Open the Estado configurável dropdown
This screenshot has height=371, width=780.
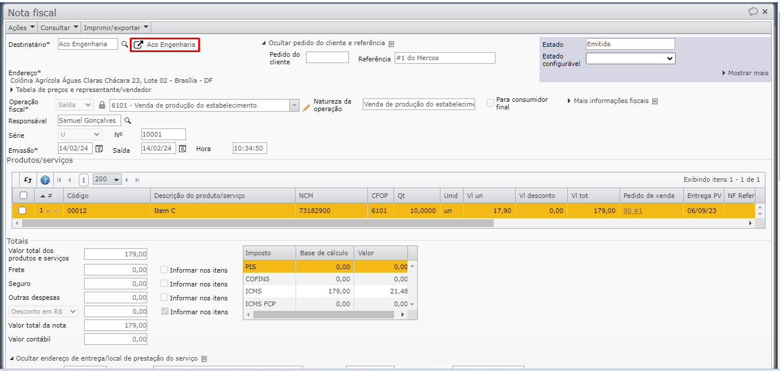[630, 58]
